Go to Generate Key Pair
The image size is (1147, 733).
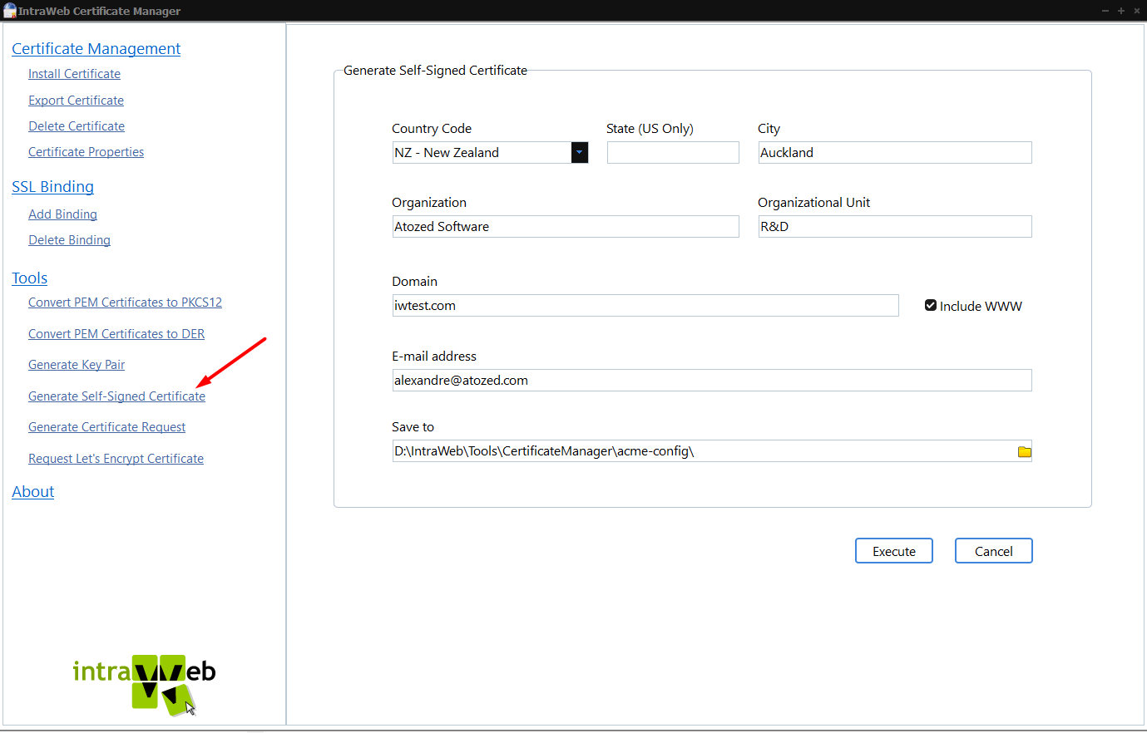pyautogui.click(x=77, y=365)
